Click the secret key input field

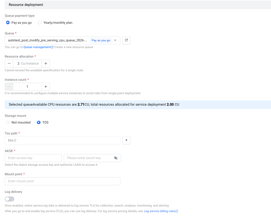[89, 158]
